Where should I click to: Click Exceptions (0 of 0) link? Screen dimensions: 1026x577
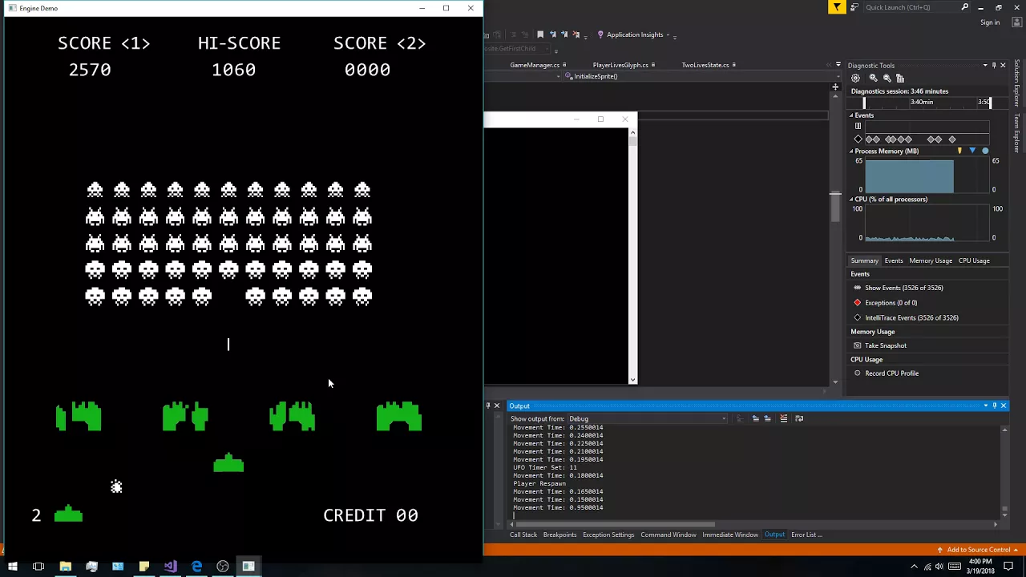(891, 303)
